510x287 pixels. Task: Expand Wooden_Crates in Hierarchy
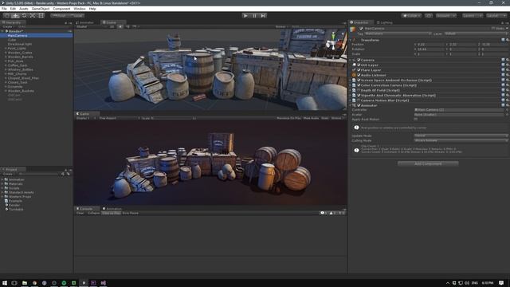coord(6,53)
